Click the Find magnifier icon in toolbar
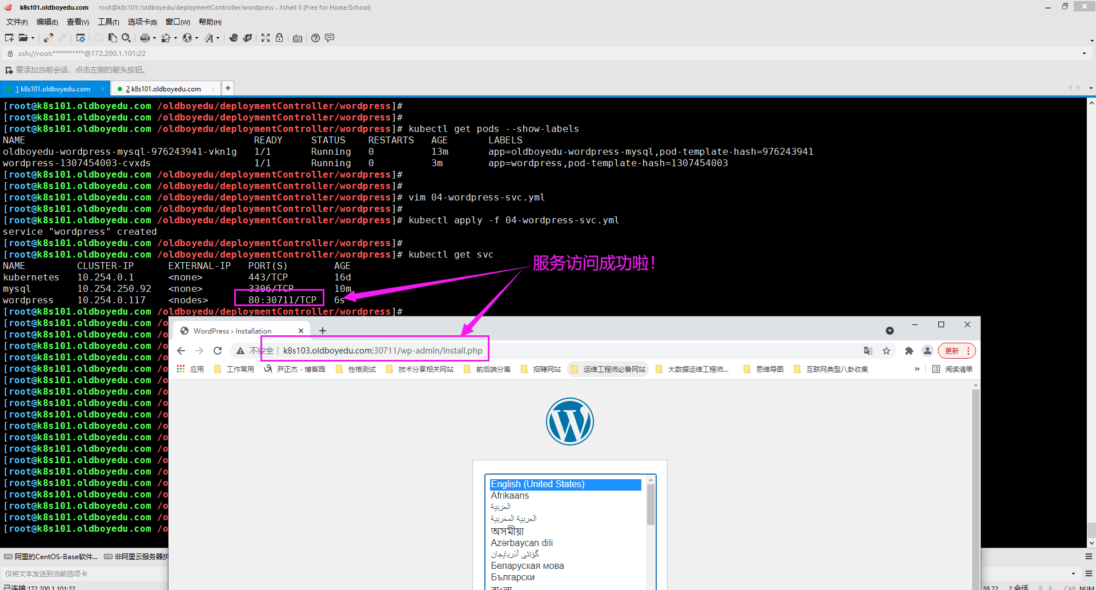 click(126, 38)
